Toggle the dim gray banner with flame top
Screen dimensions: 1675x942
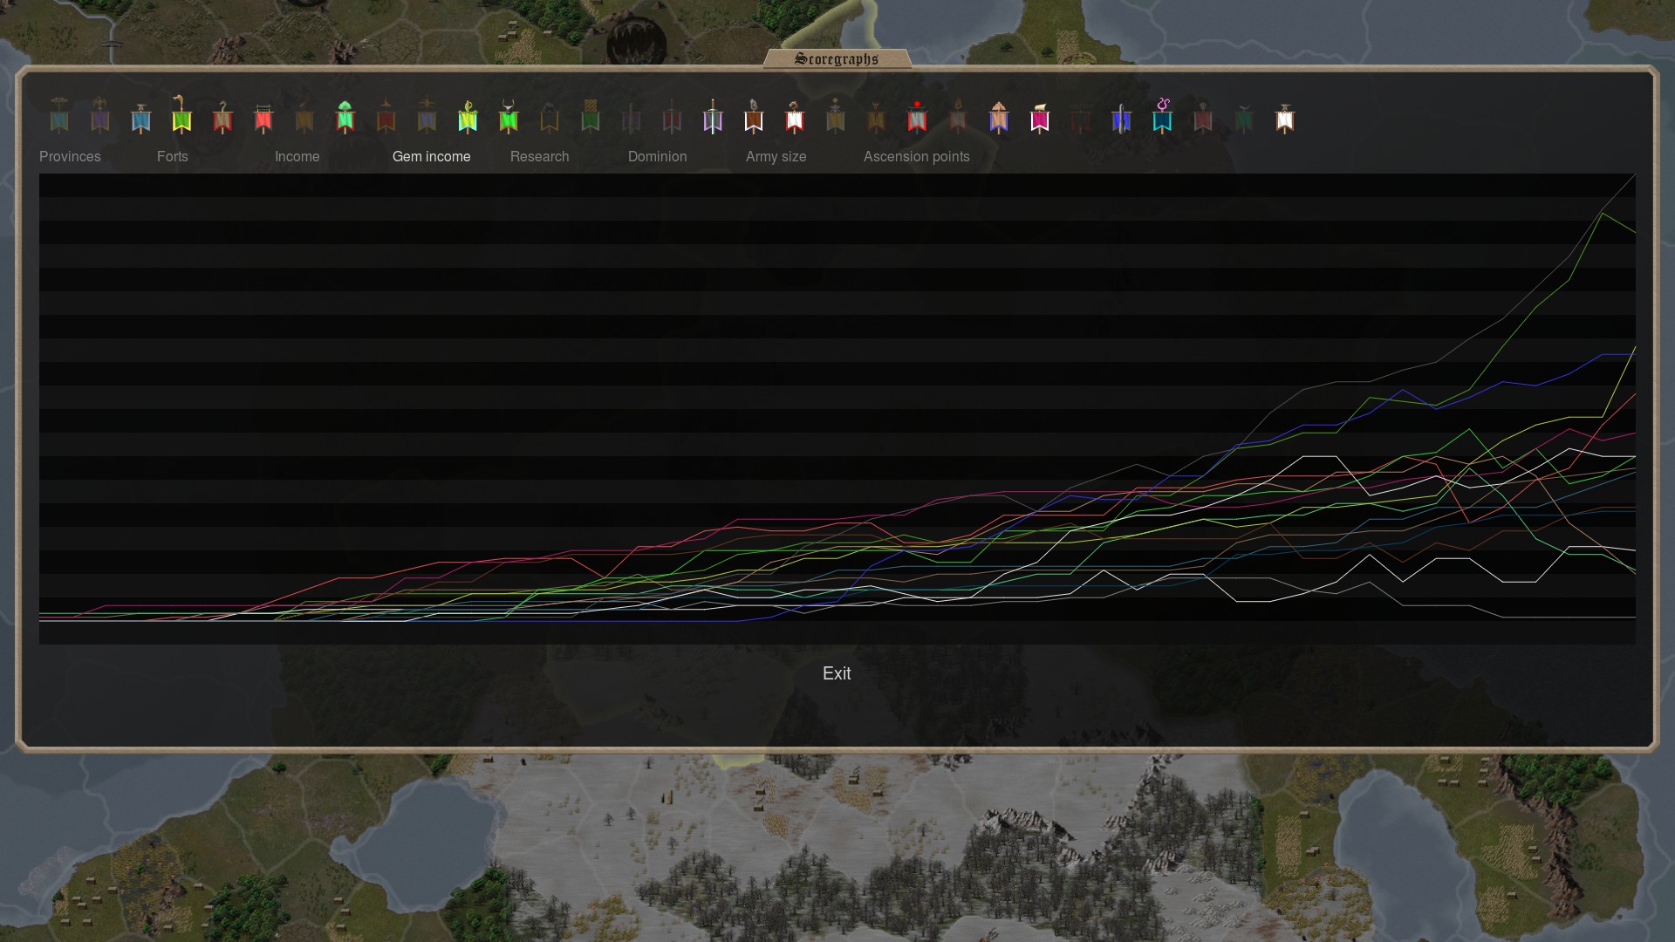click(958, 116)
